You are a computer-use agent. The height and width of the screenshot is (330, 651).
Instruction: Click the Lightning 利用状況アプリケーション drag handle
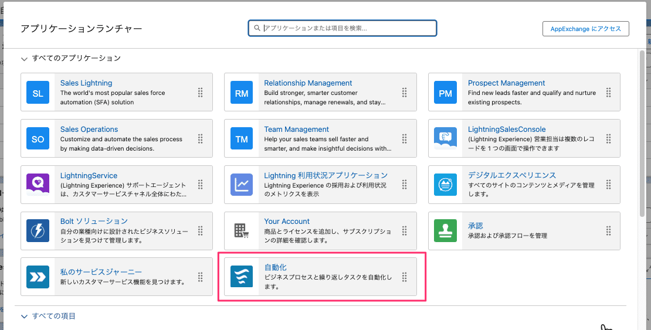point(405,185)
